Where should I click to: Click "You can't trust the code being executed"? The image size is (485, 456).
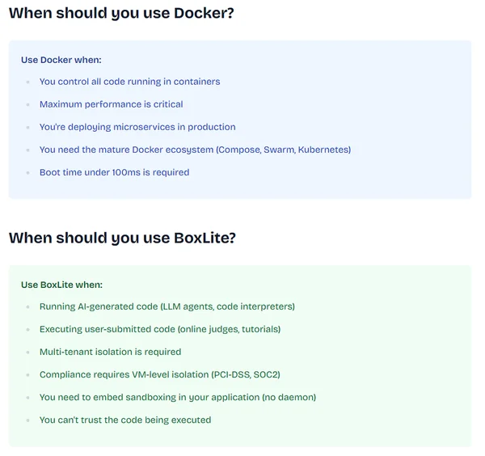tap(125, 420)
